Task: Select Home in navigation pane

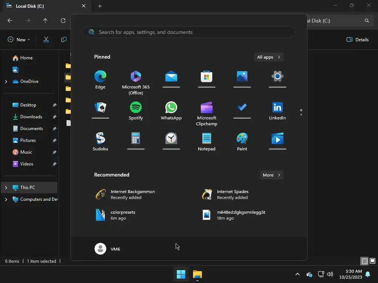Action: pos(26,58)
